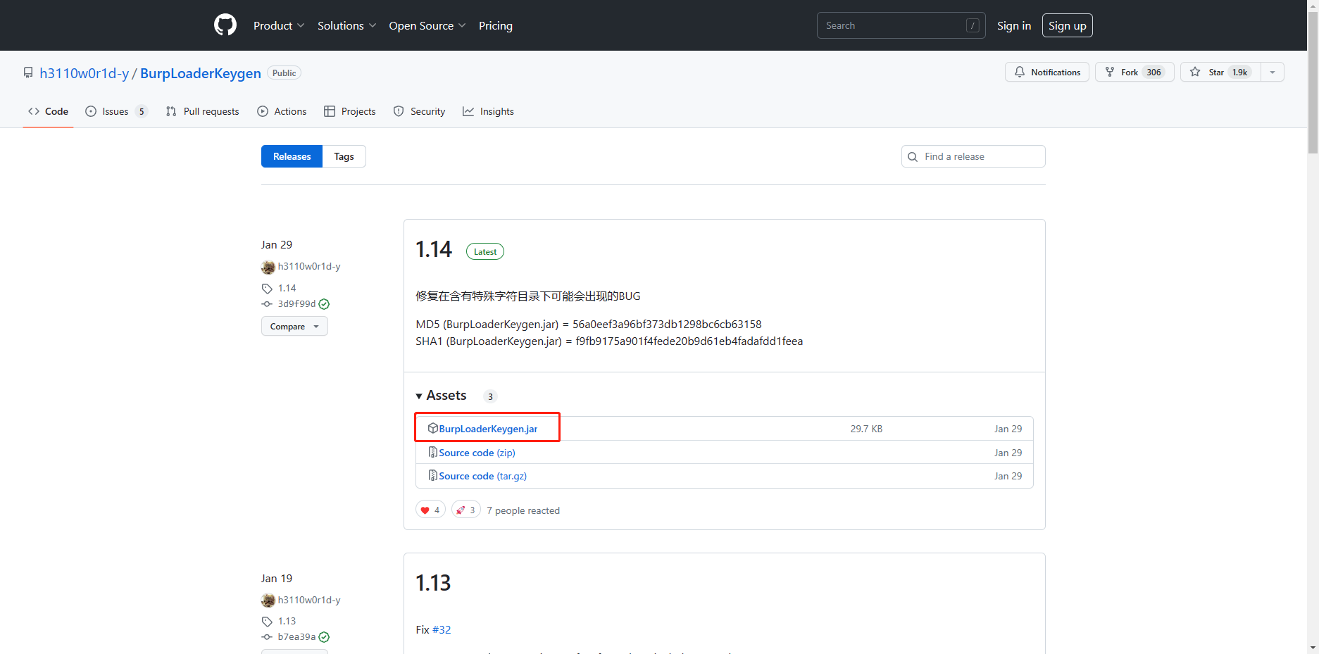Click the repository icon beside owner name
This screenshot has height=654, width=1319.
pos(28,73)
